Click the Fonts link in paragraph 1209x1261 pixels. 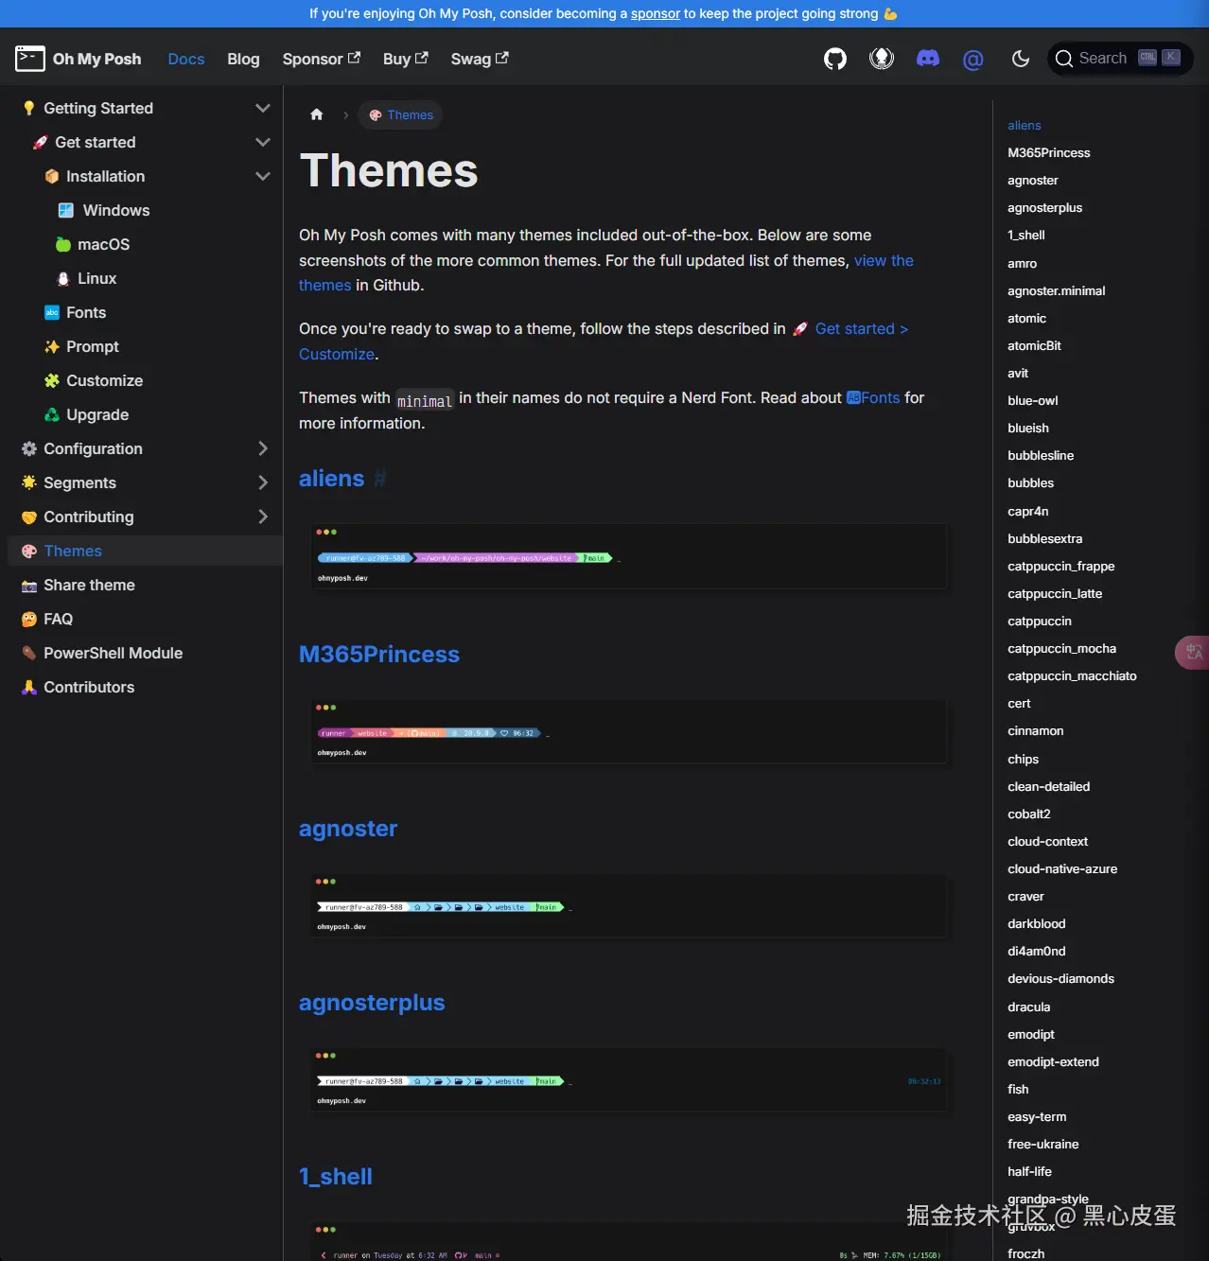[x=872, y=397]
